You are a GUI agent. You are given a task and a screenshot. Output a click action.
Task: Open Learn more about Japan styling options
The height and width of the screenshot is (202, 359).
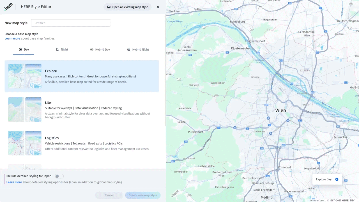pyautogui.click(x=14, y=182)
